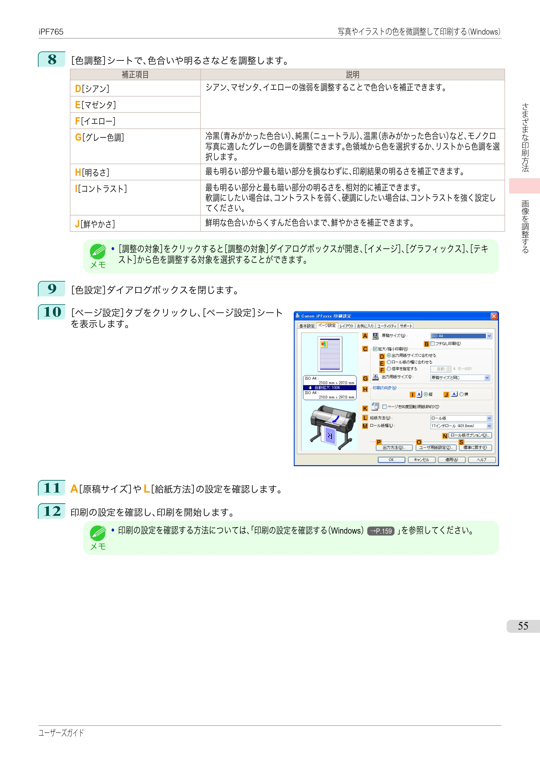Select ロール紙の幅に合わせる radio button

click(x=389, y=362)
